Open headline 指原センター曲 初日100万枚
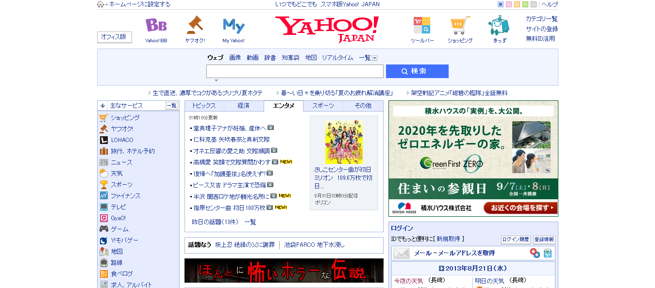The height and width of the screenshot is (288, 655). tap(229, 208)
